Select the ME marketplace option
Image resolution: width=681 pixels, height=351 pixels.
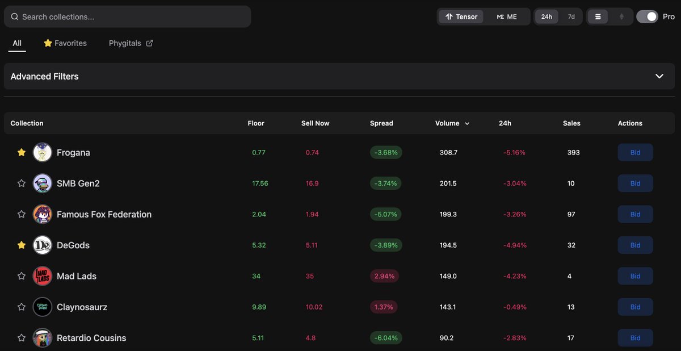pyautogui.click(x=507, y=16)
